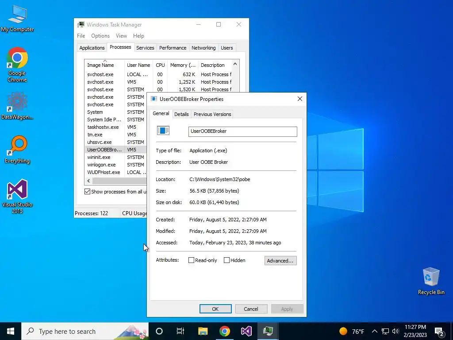Sort by CPU column header
Viewport: 453px width, 340px height.
coord(160,65)
